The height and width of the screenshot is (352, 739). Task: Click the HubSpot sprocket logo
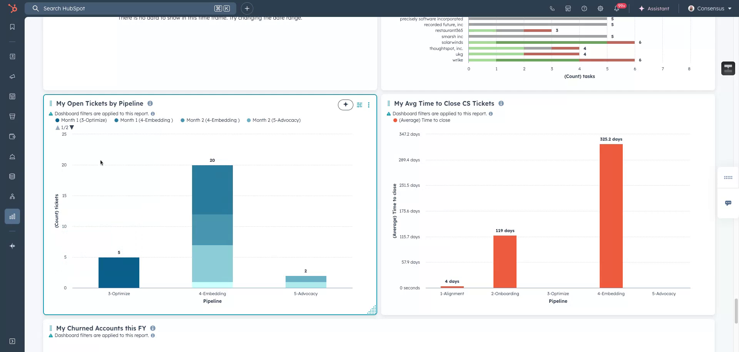tap(13, 8)
